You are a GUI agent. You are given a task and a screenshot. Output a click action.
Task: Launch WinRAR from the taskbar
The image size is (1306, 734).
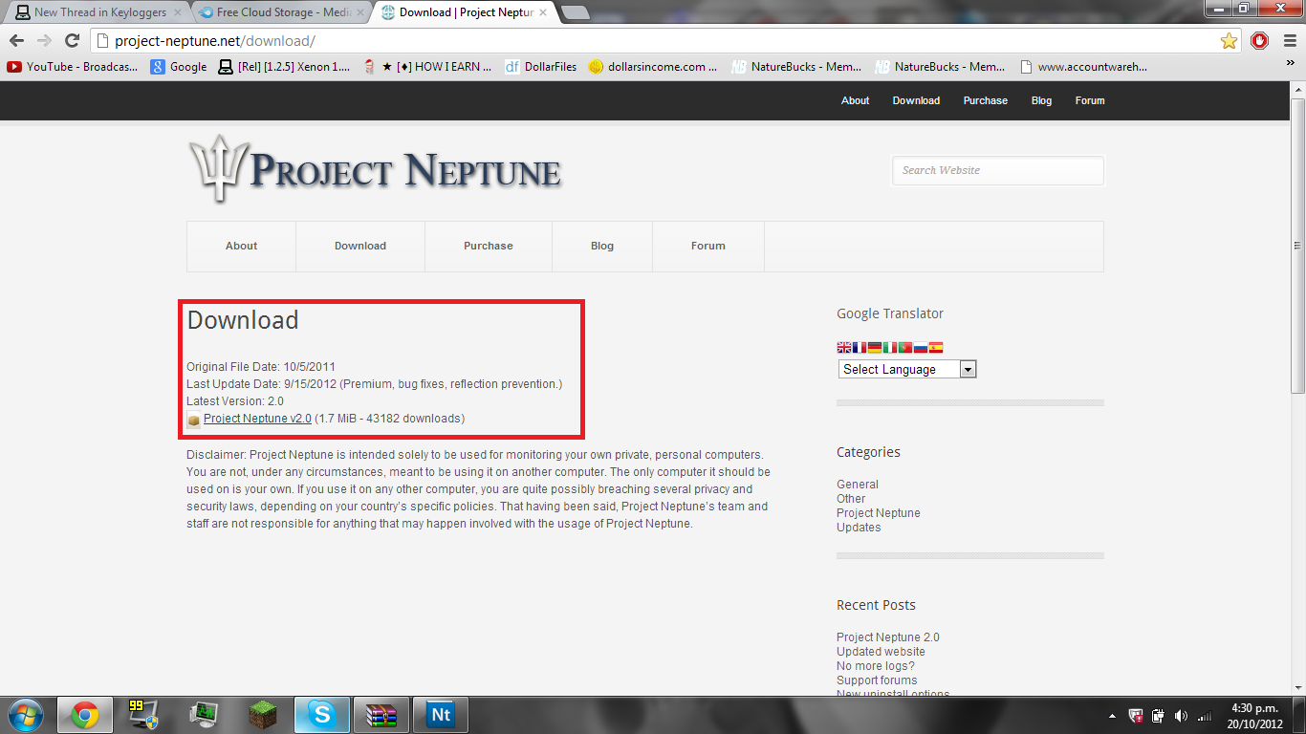pyautogui.click(x=381, y=715)
